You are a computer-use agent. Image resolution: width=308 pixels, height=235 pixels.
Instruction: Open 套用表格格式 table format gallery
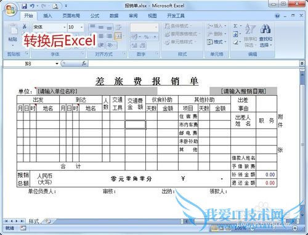pyautogui.click(x=182, y=34)
